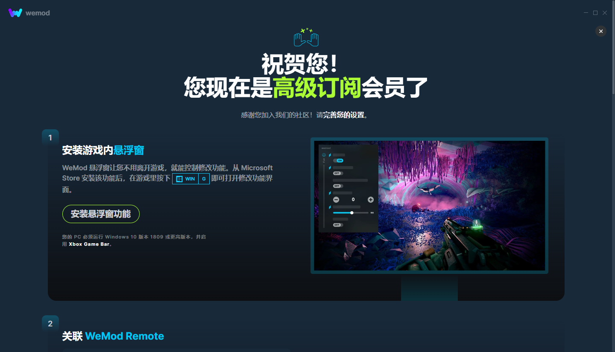Click the 高级订阅 highlighted text

pyautogui.click(x=317, y=87)
